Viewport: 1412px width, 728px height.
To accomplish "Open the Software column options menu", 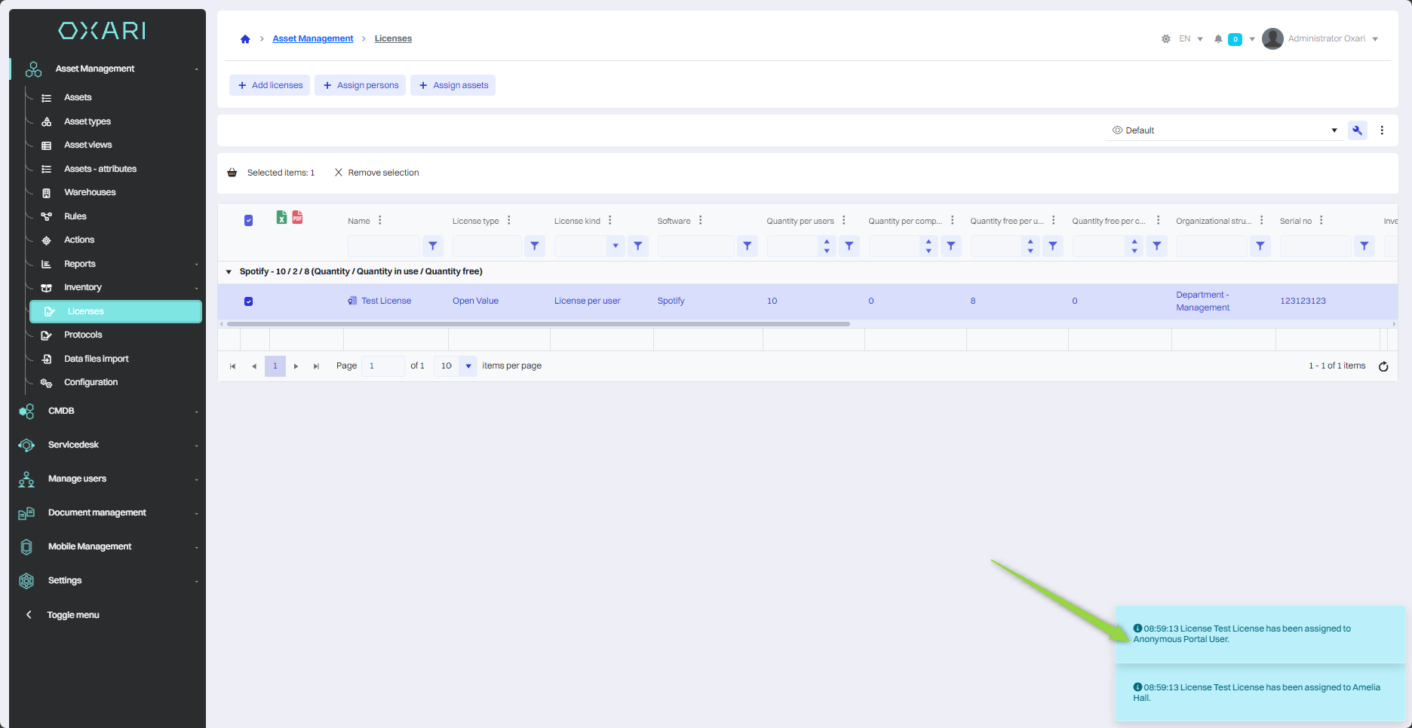I will coord(701,221).
